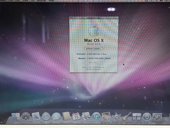This screenshot has height=128, width=170.
Task: Open System Preferences gears icon
Action: point(157,117)
